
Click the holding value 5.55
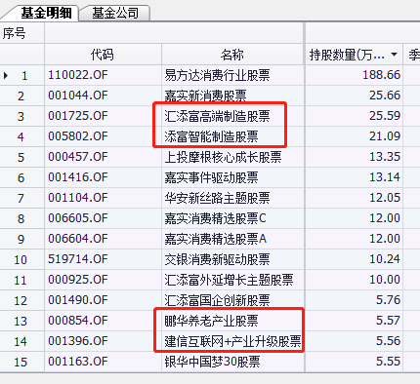[388, 362]
